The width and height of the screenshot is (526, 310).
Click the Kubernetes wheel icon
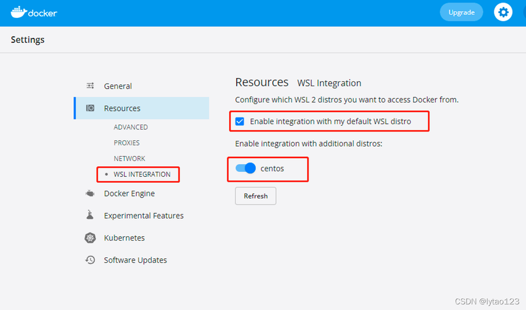(x=90, y=238)
